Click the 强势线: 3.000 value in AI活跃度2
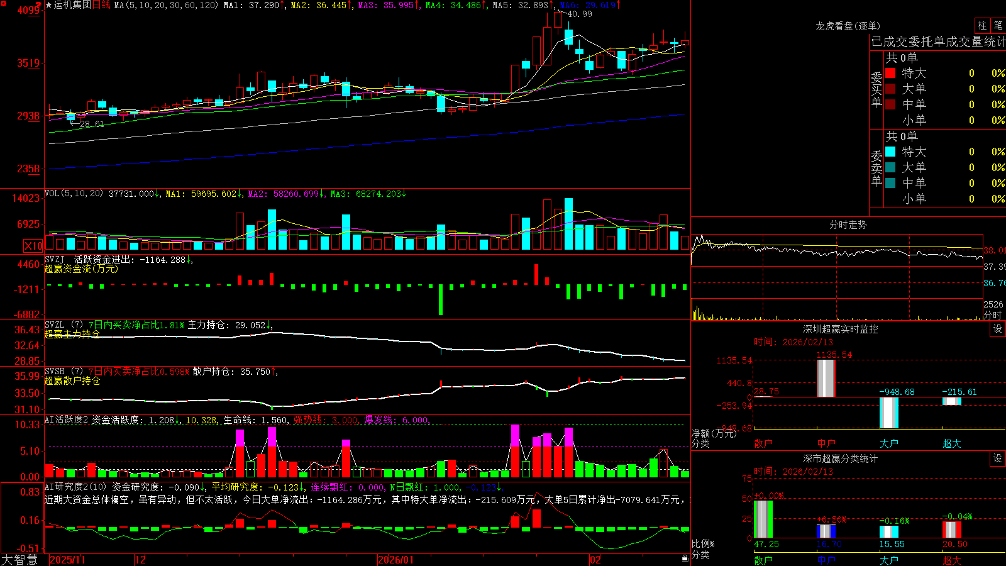The width and height of the screenshot is (1006, 566). click(x=326, y=420)
